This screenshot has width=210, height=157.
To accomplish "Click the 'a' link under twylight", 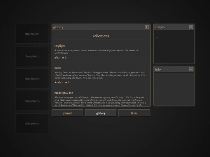I will tap(57, 57).
